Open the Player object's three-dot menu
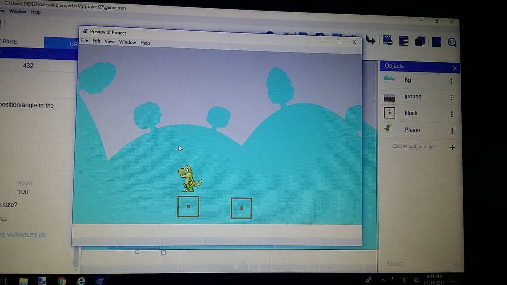Screen dimensions: 507x285 coord(451,130)
